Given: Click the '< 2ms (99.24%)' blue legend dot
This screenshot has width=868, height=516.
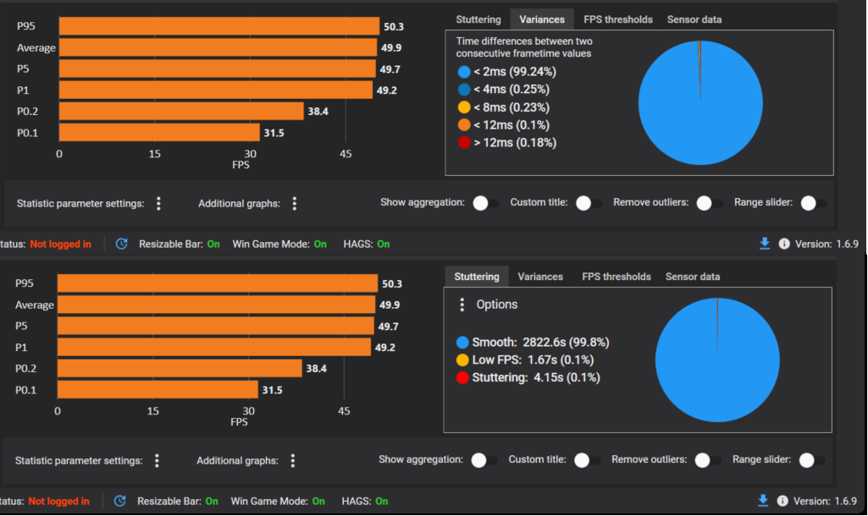Looking at the screenshot, I should pos(464,72).
